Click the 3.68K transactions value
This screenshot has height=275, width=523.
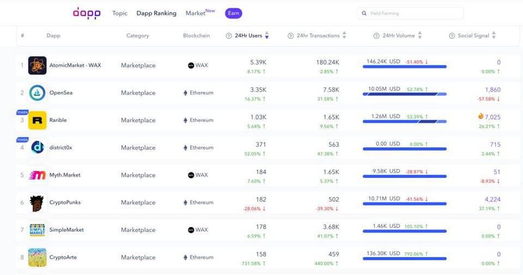pyautogui.click(x=331, y=227)
